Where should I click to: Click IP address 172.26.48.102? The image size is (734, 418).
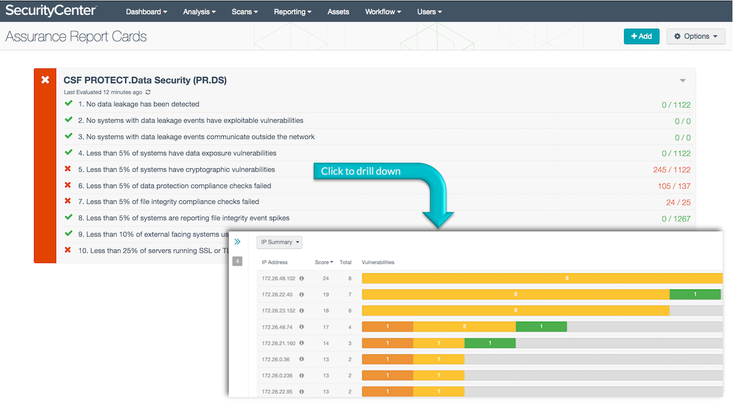point(278,278)
